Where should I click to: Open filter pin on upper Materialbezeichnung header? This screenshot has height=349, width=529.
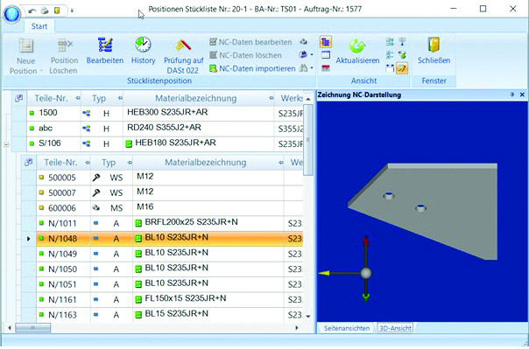coord(272,98)
